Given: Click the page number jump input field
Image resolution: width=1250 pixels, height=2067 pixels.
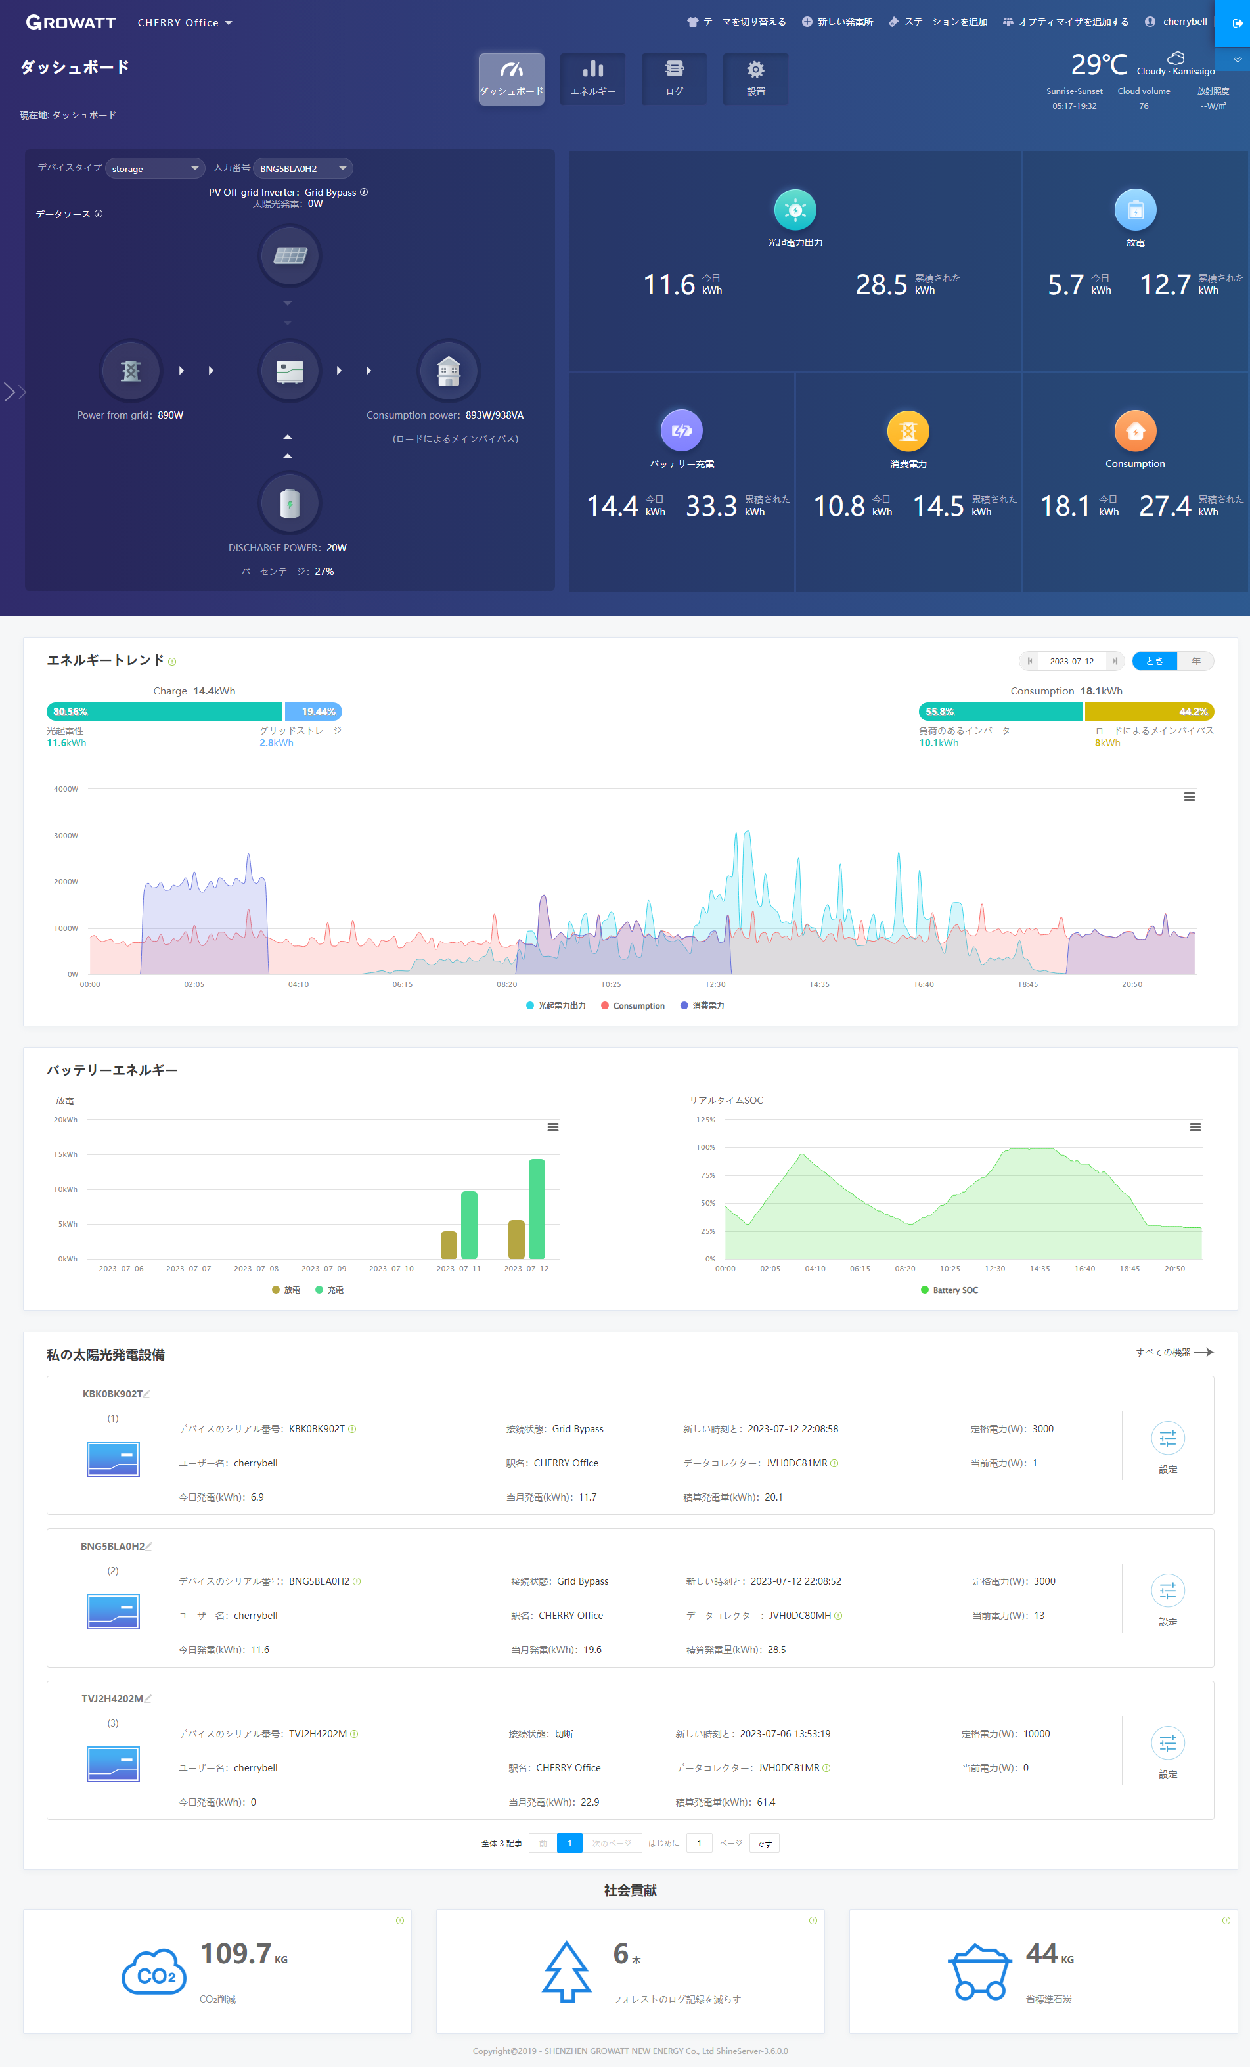Looking at the screenshot, I should point(699,1843).
